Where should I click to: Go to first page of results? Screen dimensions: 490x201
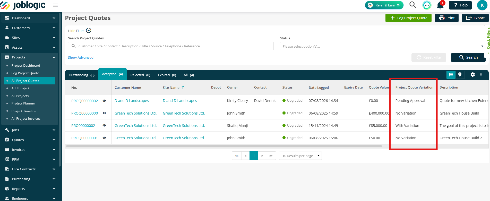point(237,156)
